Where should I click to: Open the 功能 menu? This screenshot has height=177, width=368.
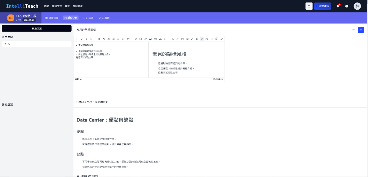[47, 6]
